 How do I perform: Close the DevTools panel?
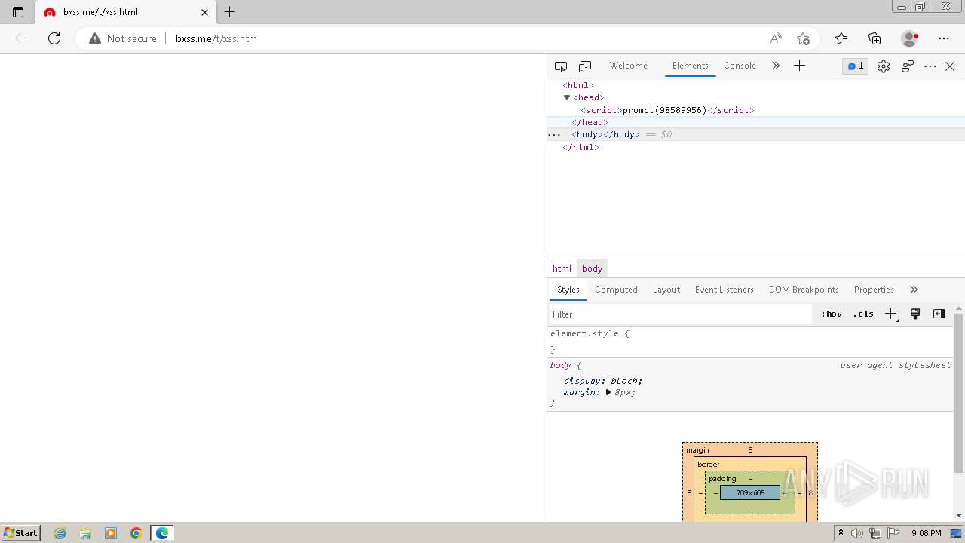(950, 66)
